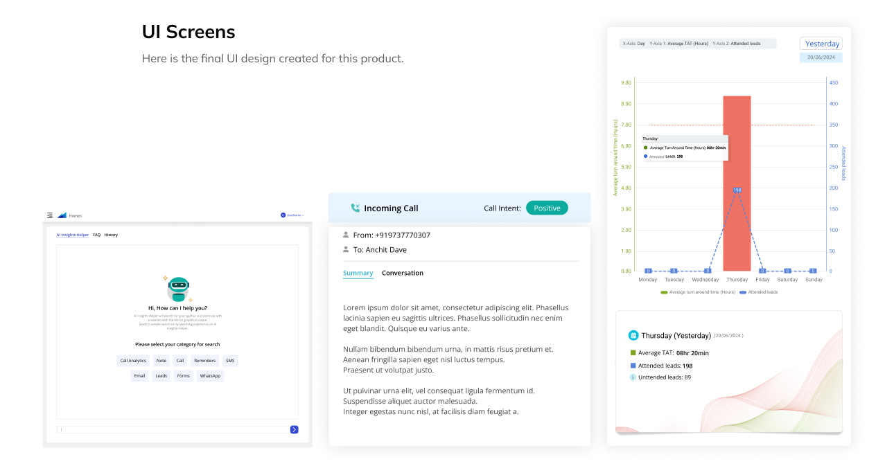Choose the WhatsApp category chip
Image resolution: width=894 pixels, height=475 pixels.
[x=210, y=376]
